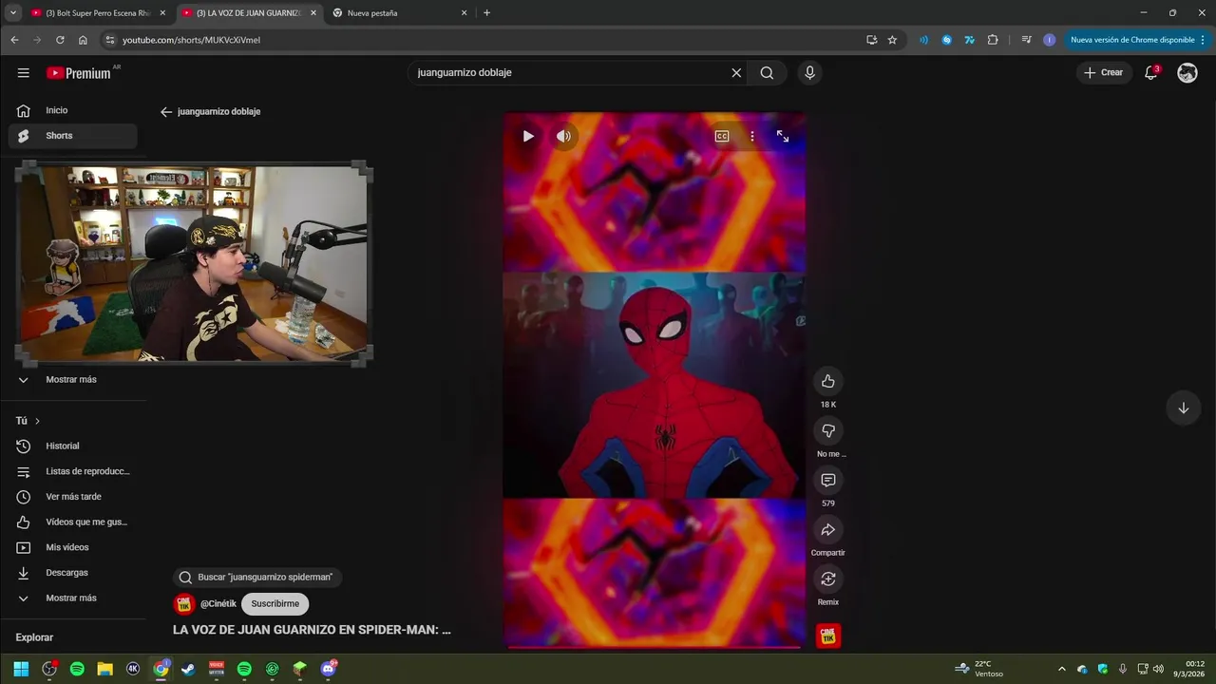Go to YouTube Premium home logo
Viewport: 1216px width, 684px height.
(80, 73)
